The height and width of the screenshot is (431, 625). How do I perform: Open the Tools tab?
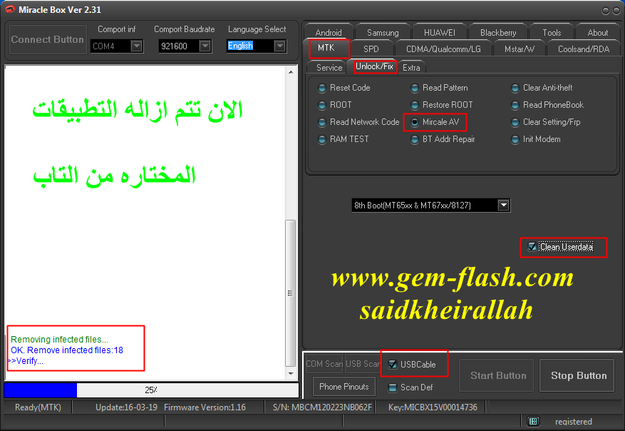pyautogui.click(x=552, y=32)
